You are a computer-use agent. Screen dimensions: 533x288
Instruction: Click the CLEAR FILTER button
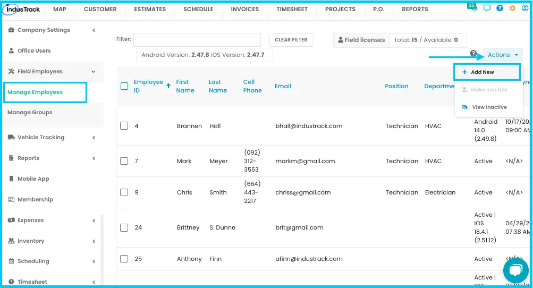click(x=291, y=40)
